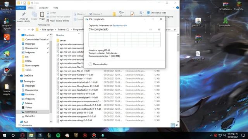Go back with the left arrow
The width and height of the screenshot is (248, 139).
tap(19, 30)
